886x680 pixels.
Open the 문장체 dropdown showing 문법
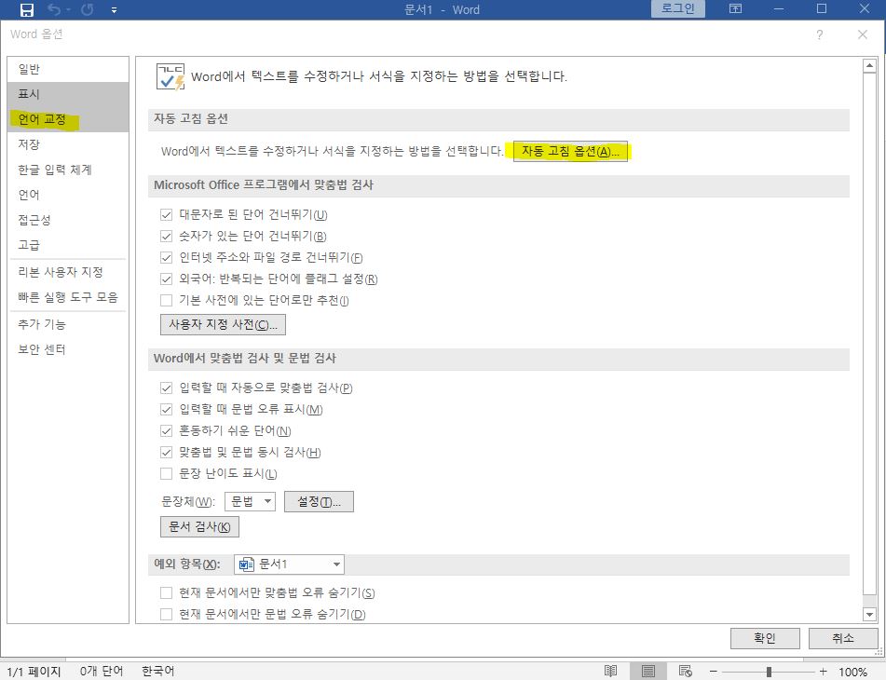coord(250,501)
